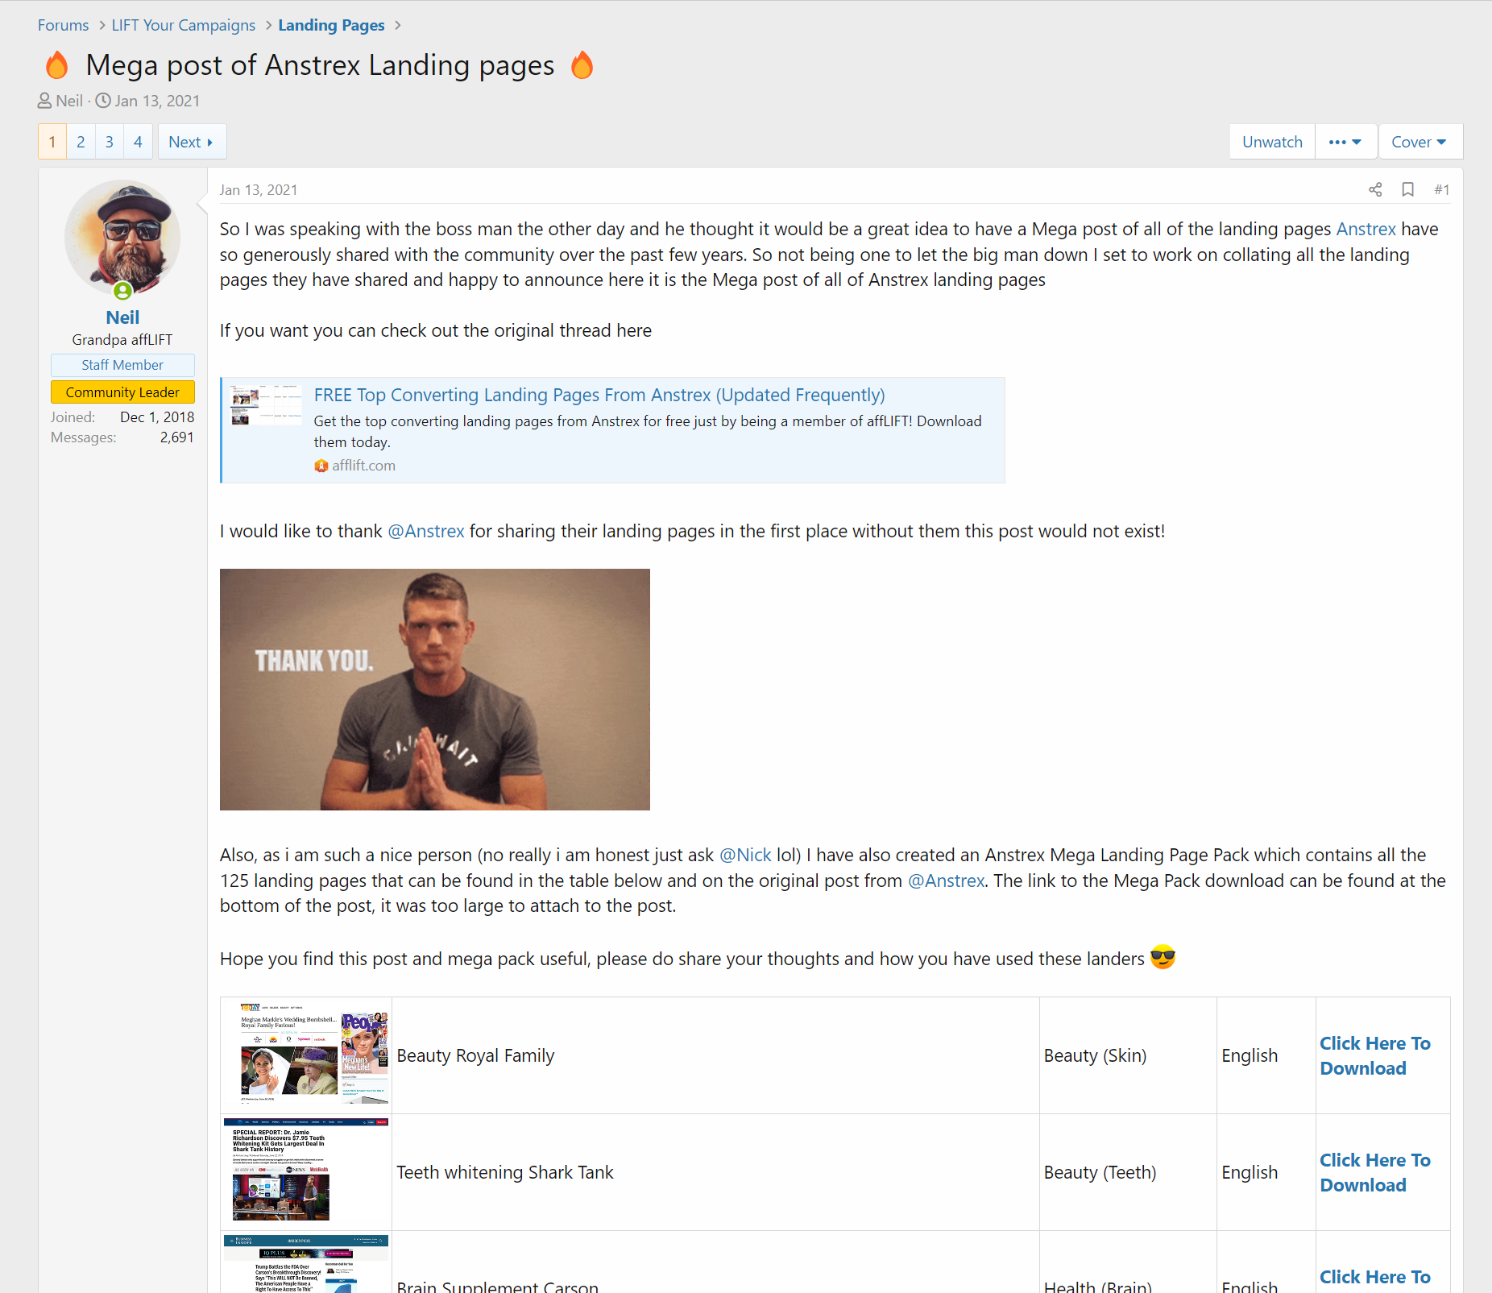Screen dimensions: 1492x1293
Task: Click Download link for Beauty Royal Family
Action: [1374, 1055]
